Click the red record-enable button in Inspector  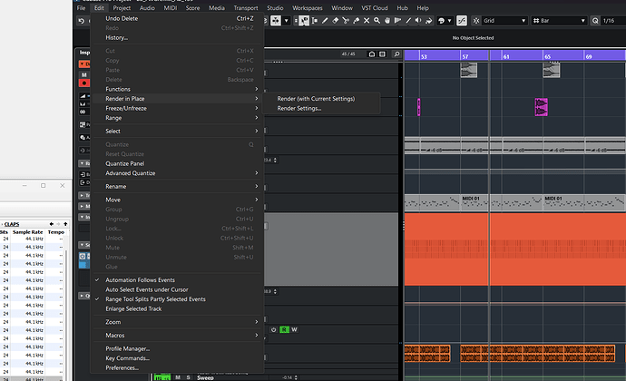pos(83,83)
